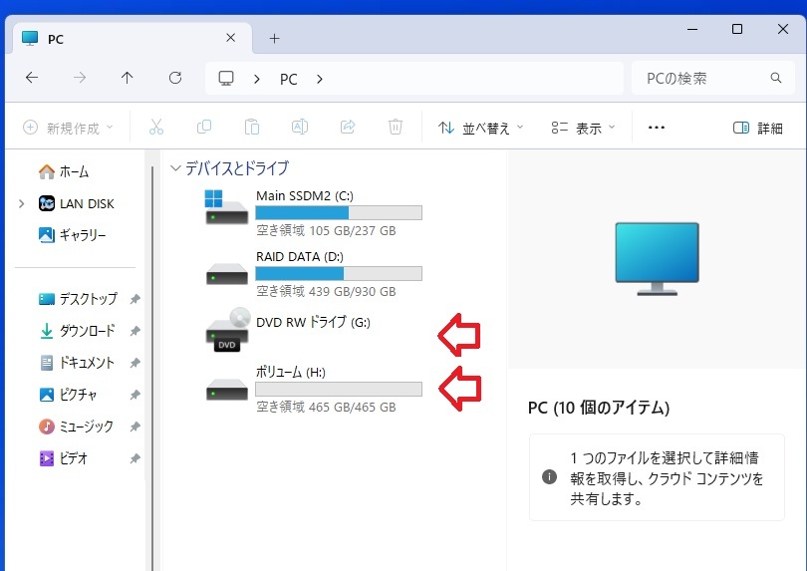Toggle the pin next to ピクチャ

[x=134, y=395]
